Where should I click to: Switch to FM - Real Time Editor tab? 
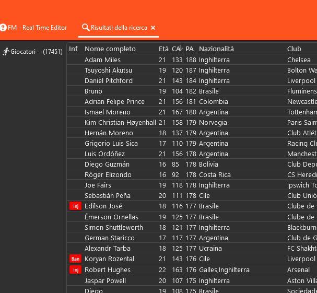37,28
